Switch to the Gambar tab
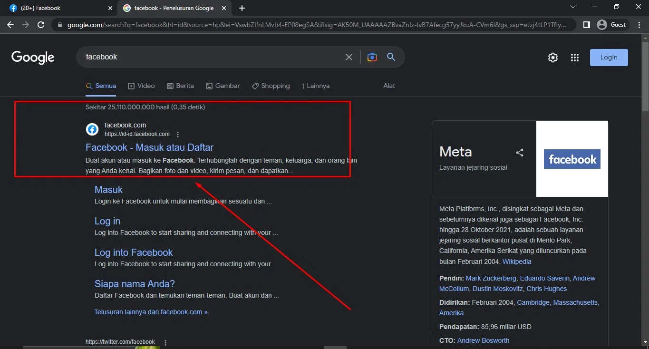This screenshot has height=349, width=649. click(223, 86)
